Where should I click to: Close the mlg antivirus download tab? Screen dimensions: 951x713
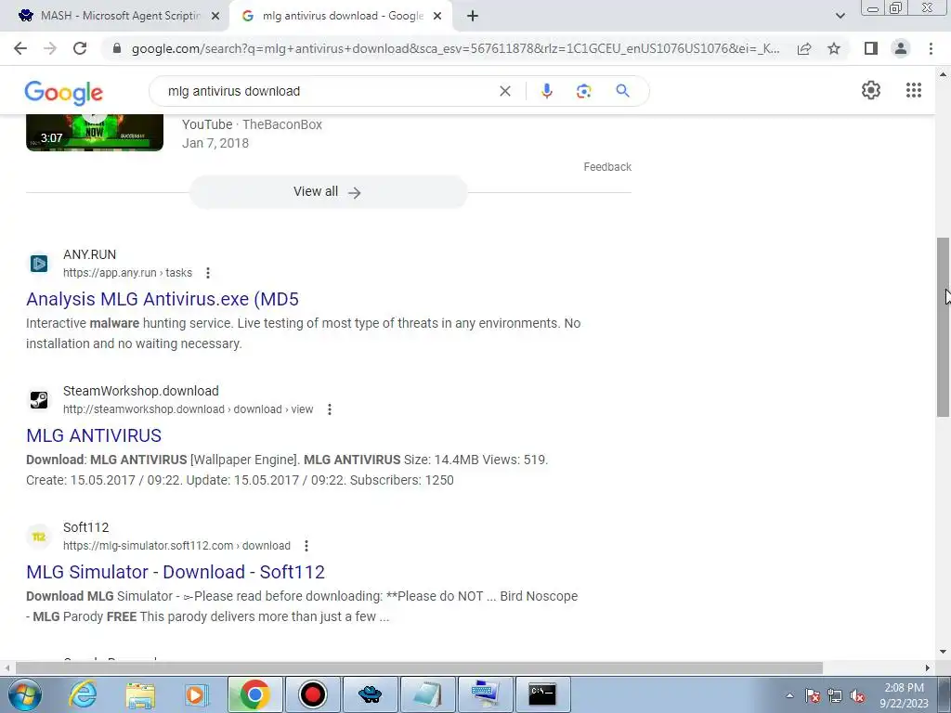437,17
